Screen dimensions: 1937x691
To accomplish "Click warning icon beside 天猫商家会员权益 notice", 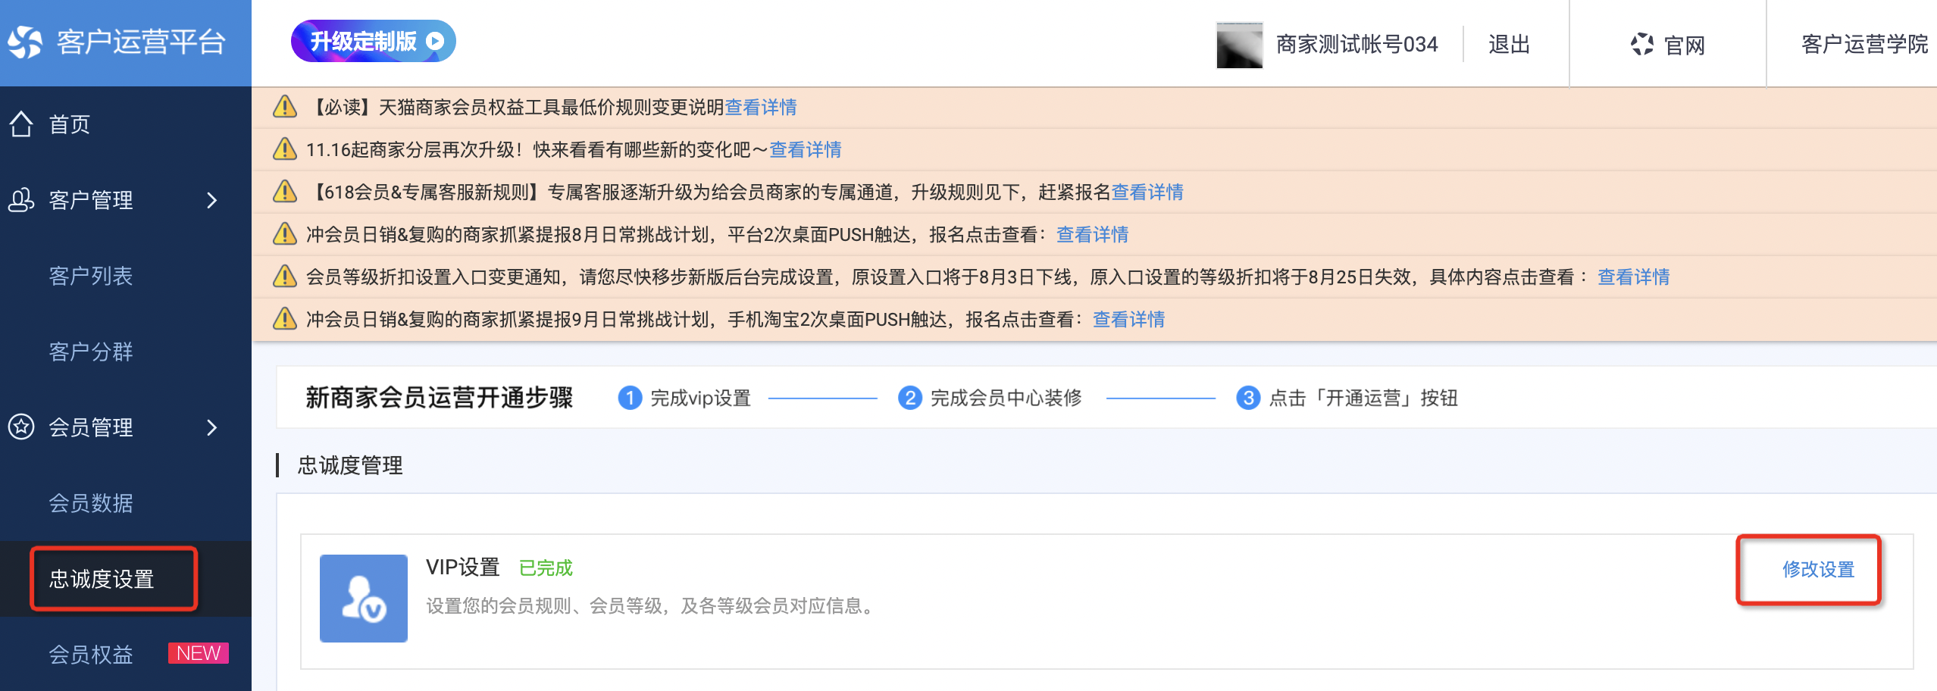I will (284, 107).
